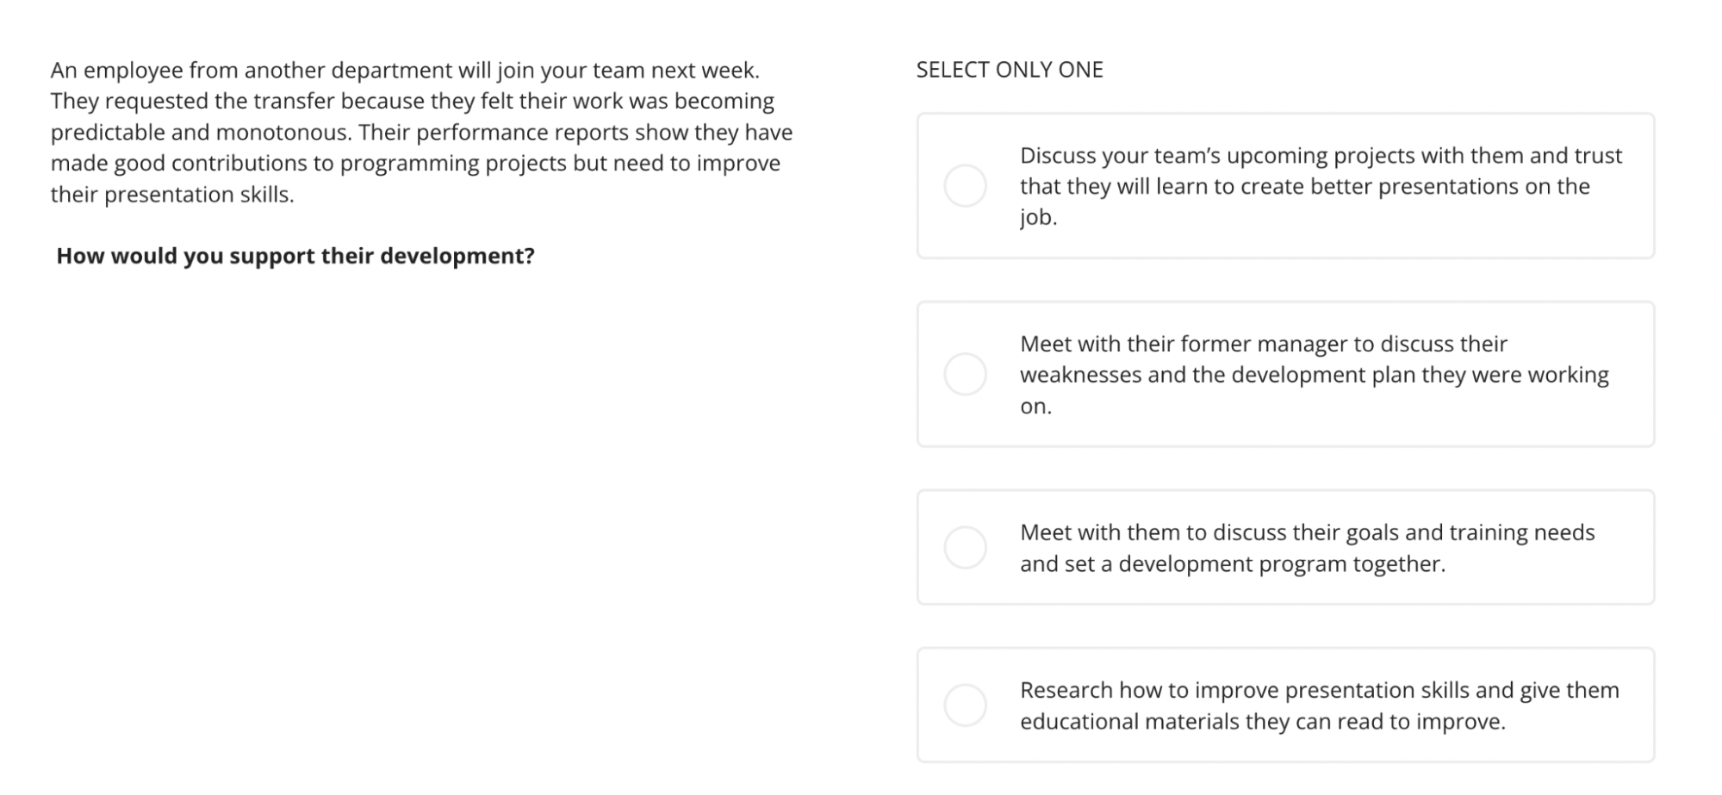Click the word "job." ending the first answer
The height and width of the screenshot is (795, 1722).
tap(1038, 218)
